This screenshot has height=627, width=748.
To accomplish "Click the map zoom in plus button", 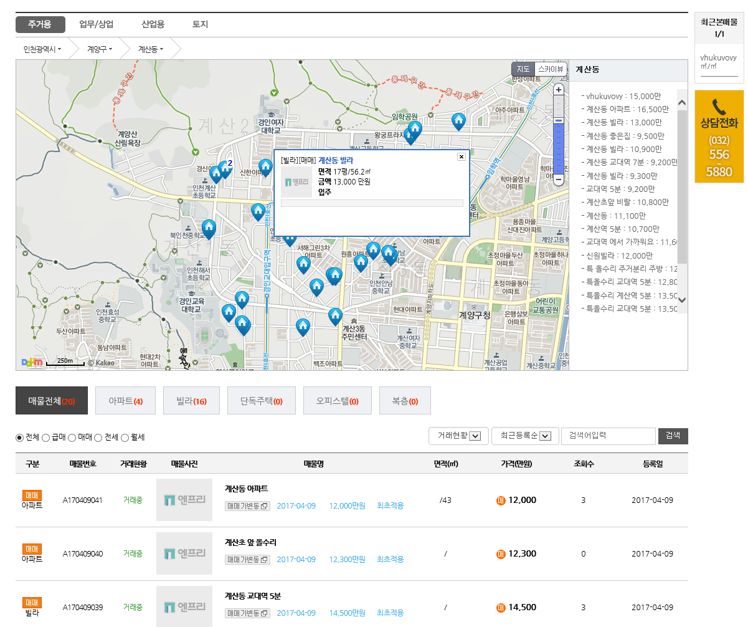I will [x=559, y=90].
